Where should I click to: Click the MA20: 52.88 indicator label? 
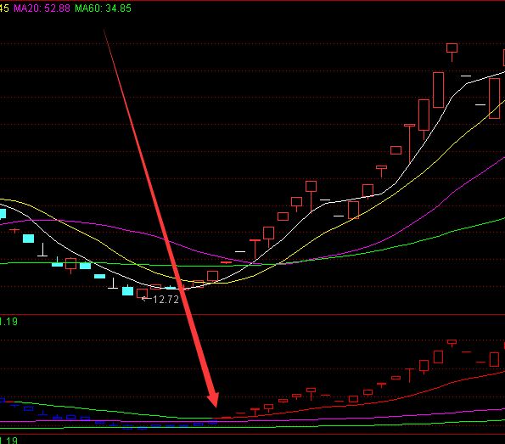[x=42, y=8]
